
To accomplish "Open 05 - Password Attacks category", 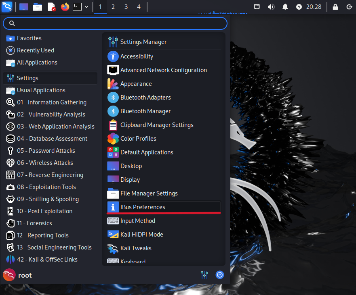I will click(x=50, y=151).
